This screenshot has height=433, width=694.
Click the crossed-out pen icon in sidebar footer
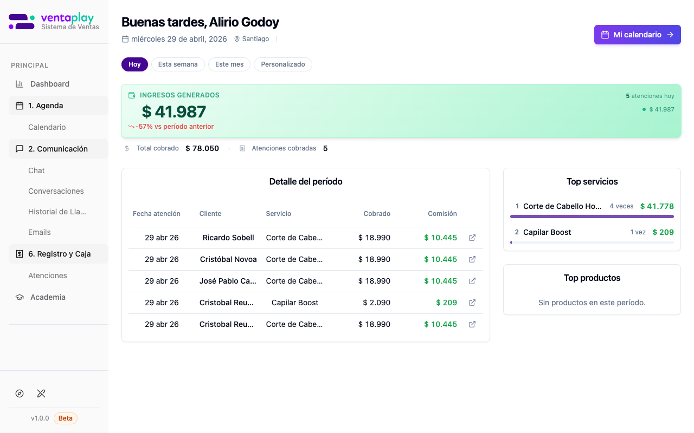(41, 393)
